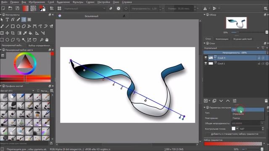The image size is (269, 151).
Task: Open the Фильтры menu
Action: point(78,2)
